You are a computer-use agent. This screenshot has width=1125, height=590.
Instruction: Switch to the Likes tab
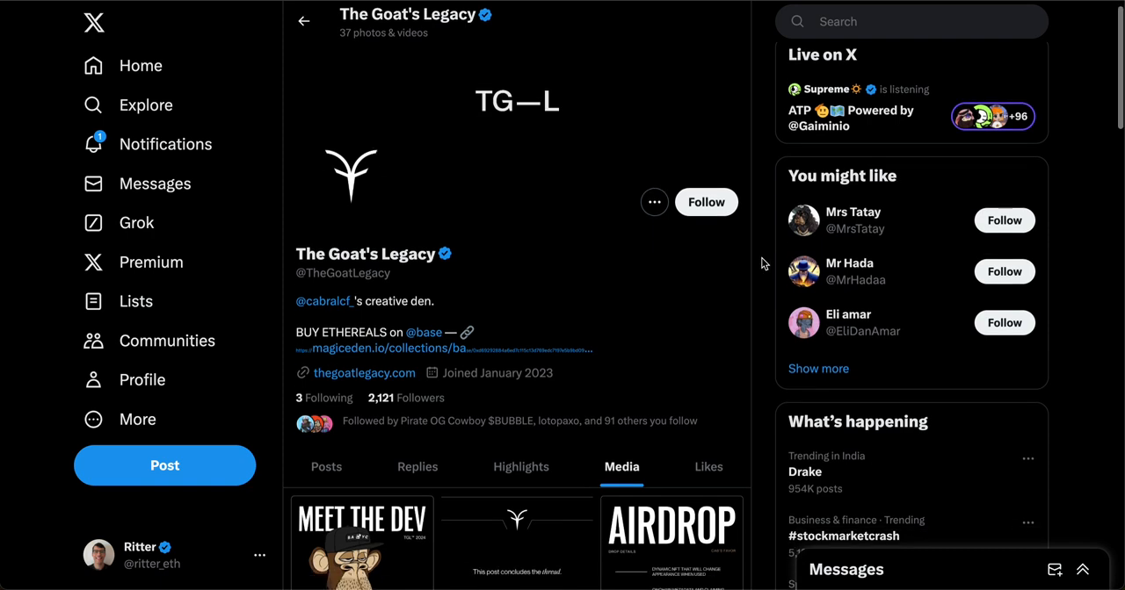(x=708, y=467)
